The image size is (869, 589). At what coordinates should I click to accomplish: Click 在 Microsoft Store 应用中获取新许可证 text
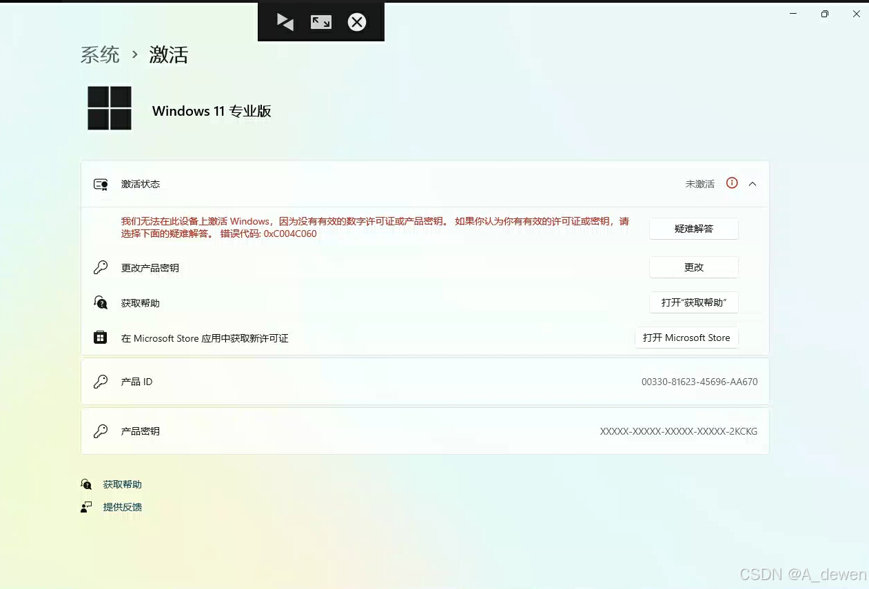pyautogui.click(x=205, y=338)
